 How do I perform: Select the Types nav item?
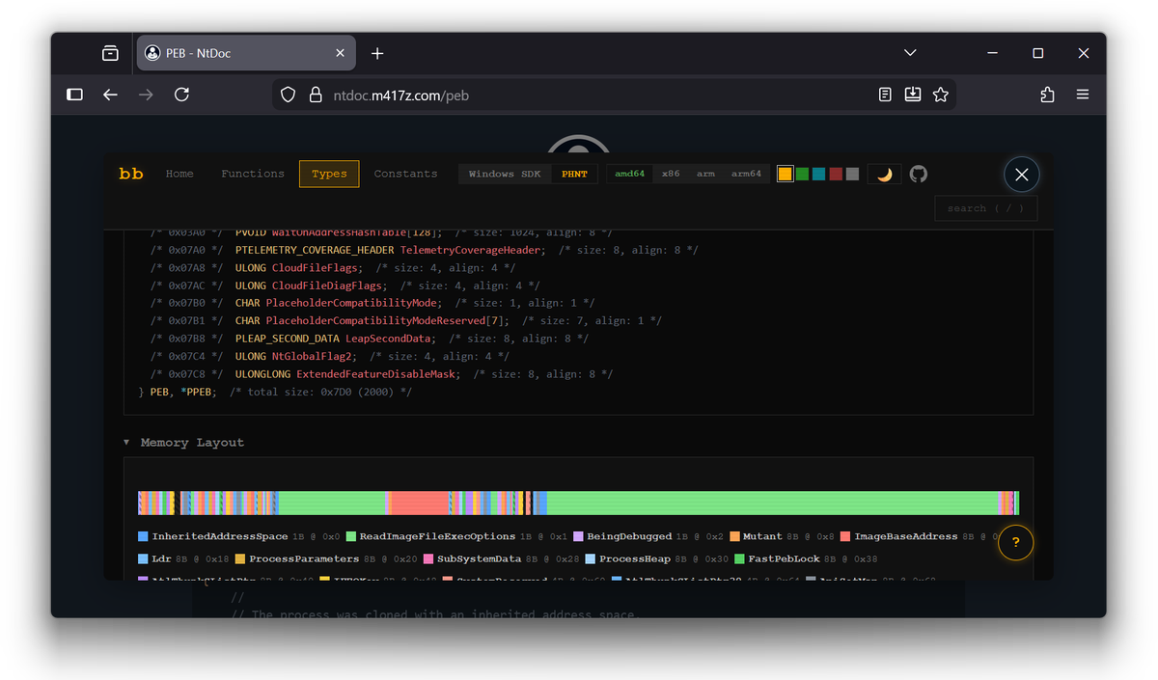click(329, 174)
